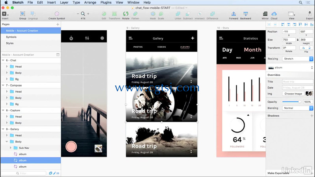Viewport: 315px width, 177px height.
Task: Collapse the Gallery Body folder
Action: pos(7,142)
